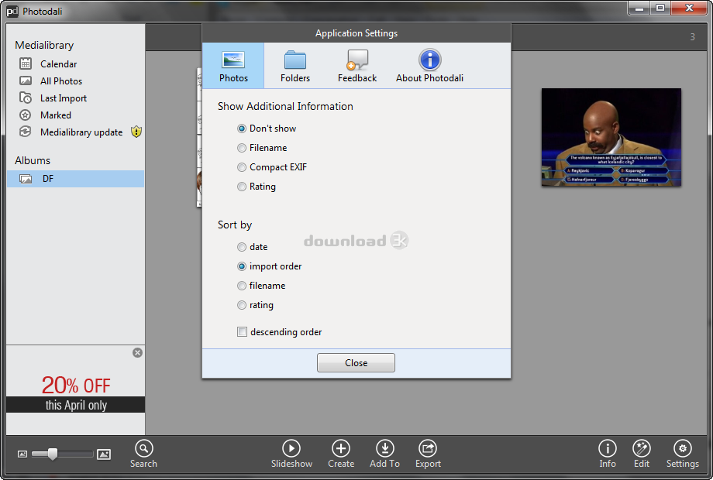Click the large thumbnail size icon
Image resolution: width=713 pixels, height=480 pixels.
[x=104, y=454]
